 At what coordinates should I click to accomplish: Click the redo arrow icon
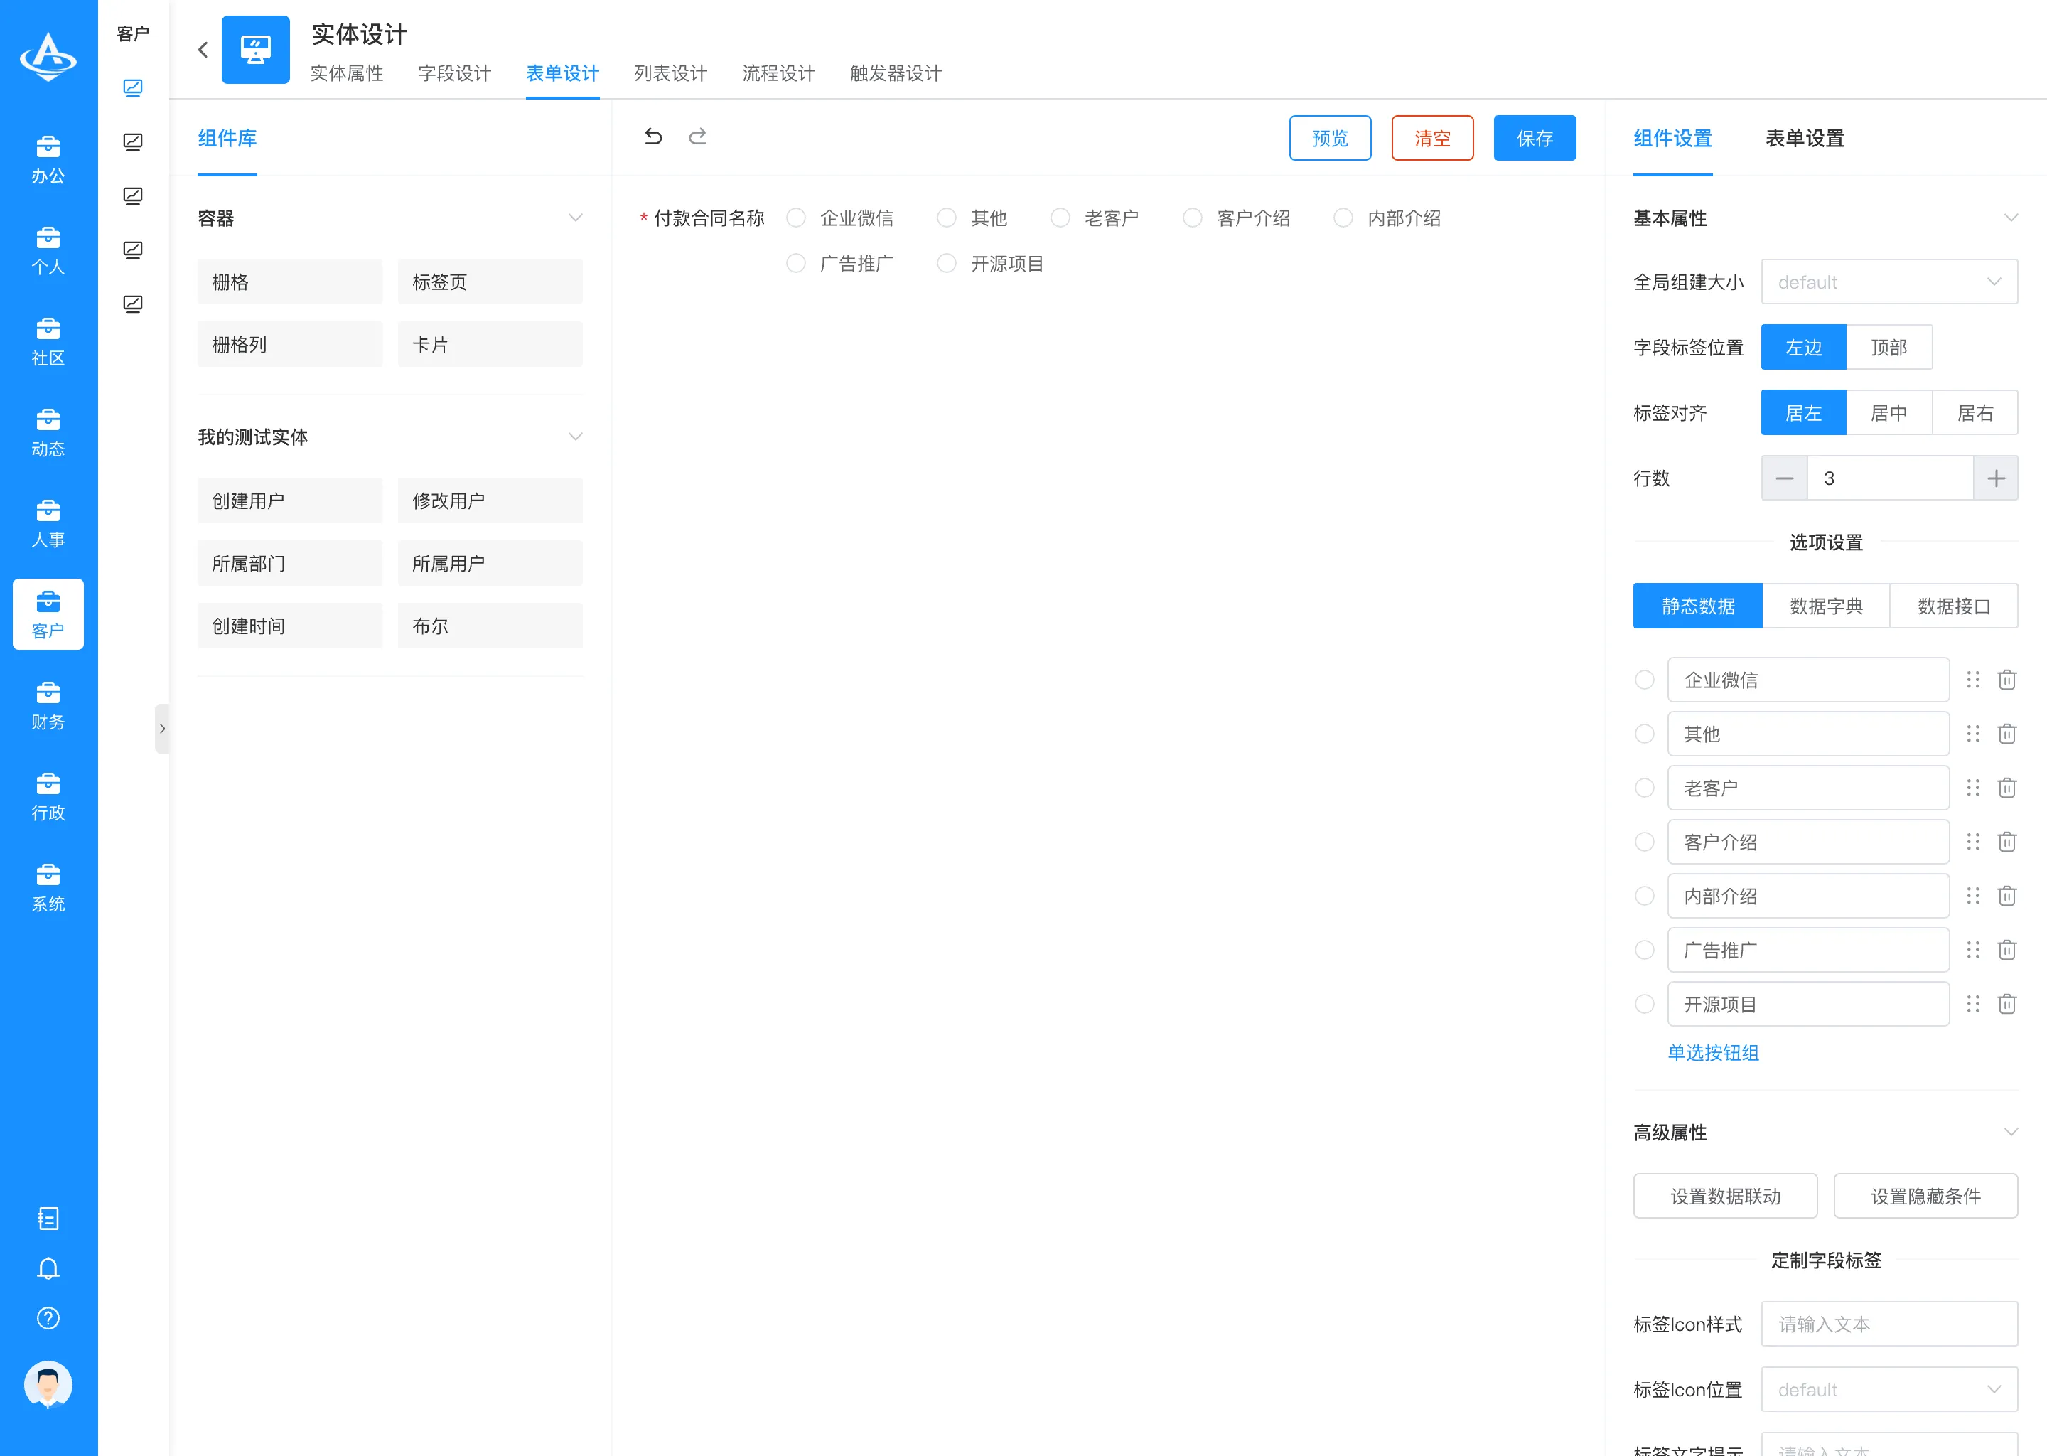(697, 136)
